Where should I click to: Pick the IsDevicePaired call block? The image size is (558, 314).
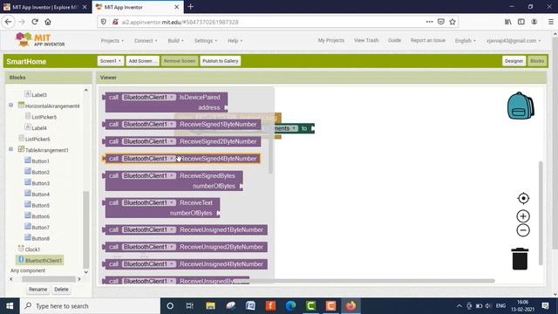(166, 102)
